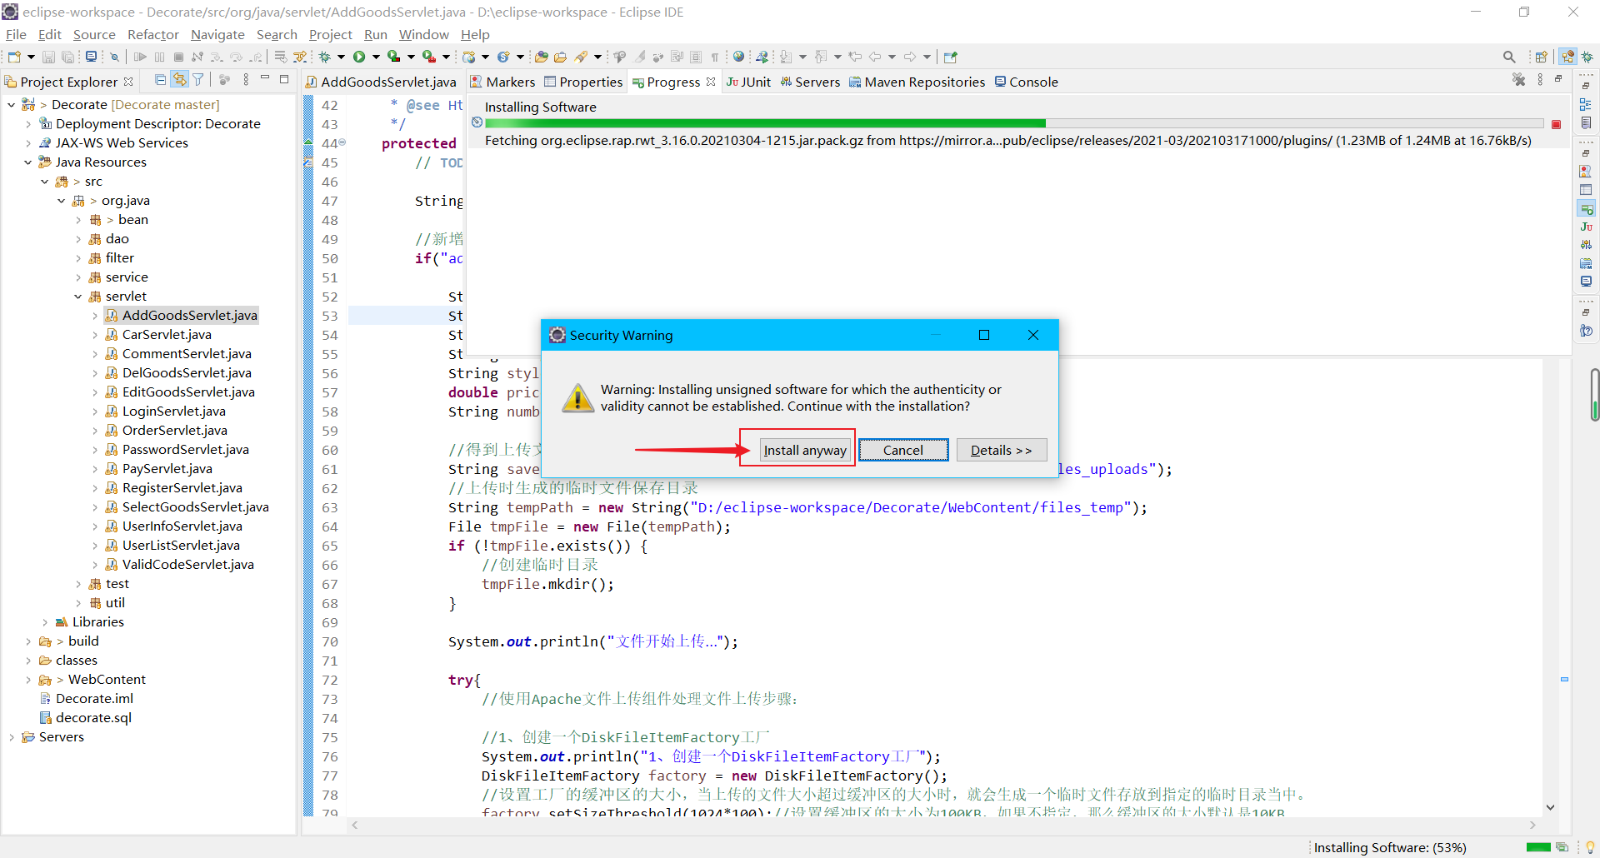Collapse the servlet package tree node
Image resolution: width=1600 pixels, height=858 pixels.
(x=77, y=296)
